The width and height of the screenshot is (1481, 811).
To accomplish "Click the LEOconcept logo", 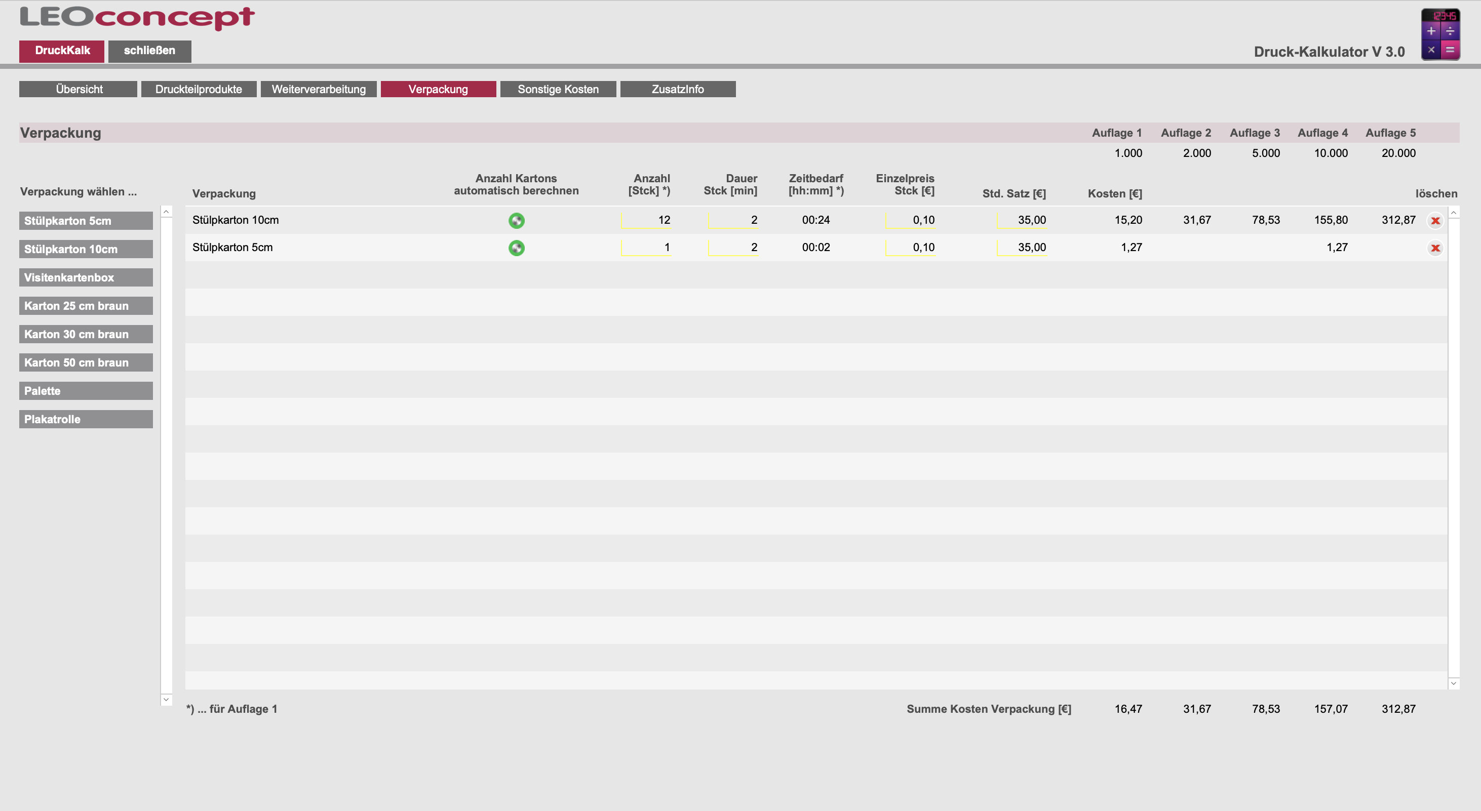I will pyautogui.click(x=137, y=18).
